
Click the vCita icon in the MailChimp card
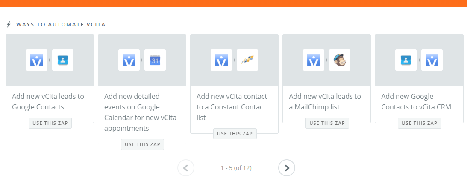tap(314, 60)
